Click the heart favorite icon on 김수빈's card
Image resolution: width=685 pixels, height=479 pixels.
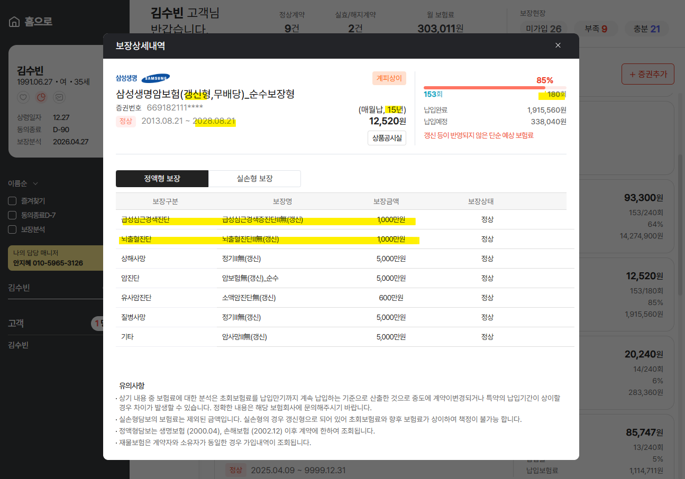coord(22,97)
